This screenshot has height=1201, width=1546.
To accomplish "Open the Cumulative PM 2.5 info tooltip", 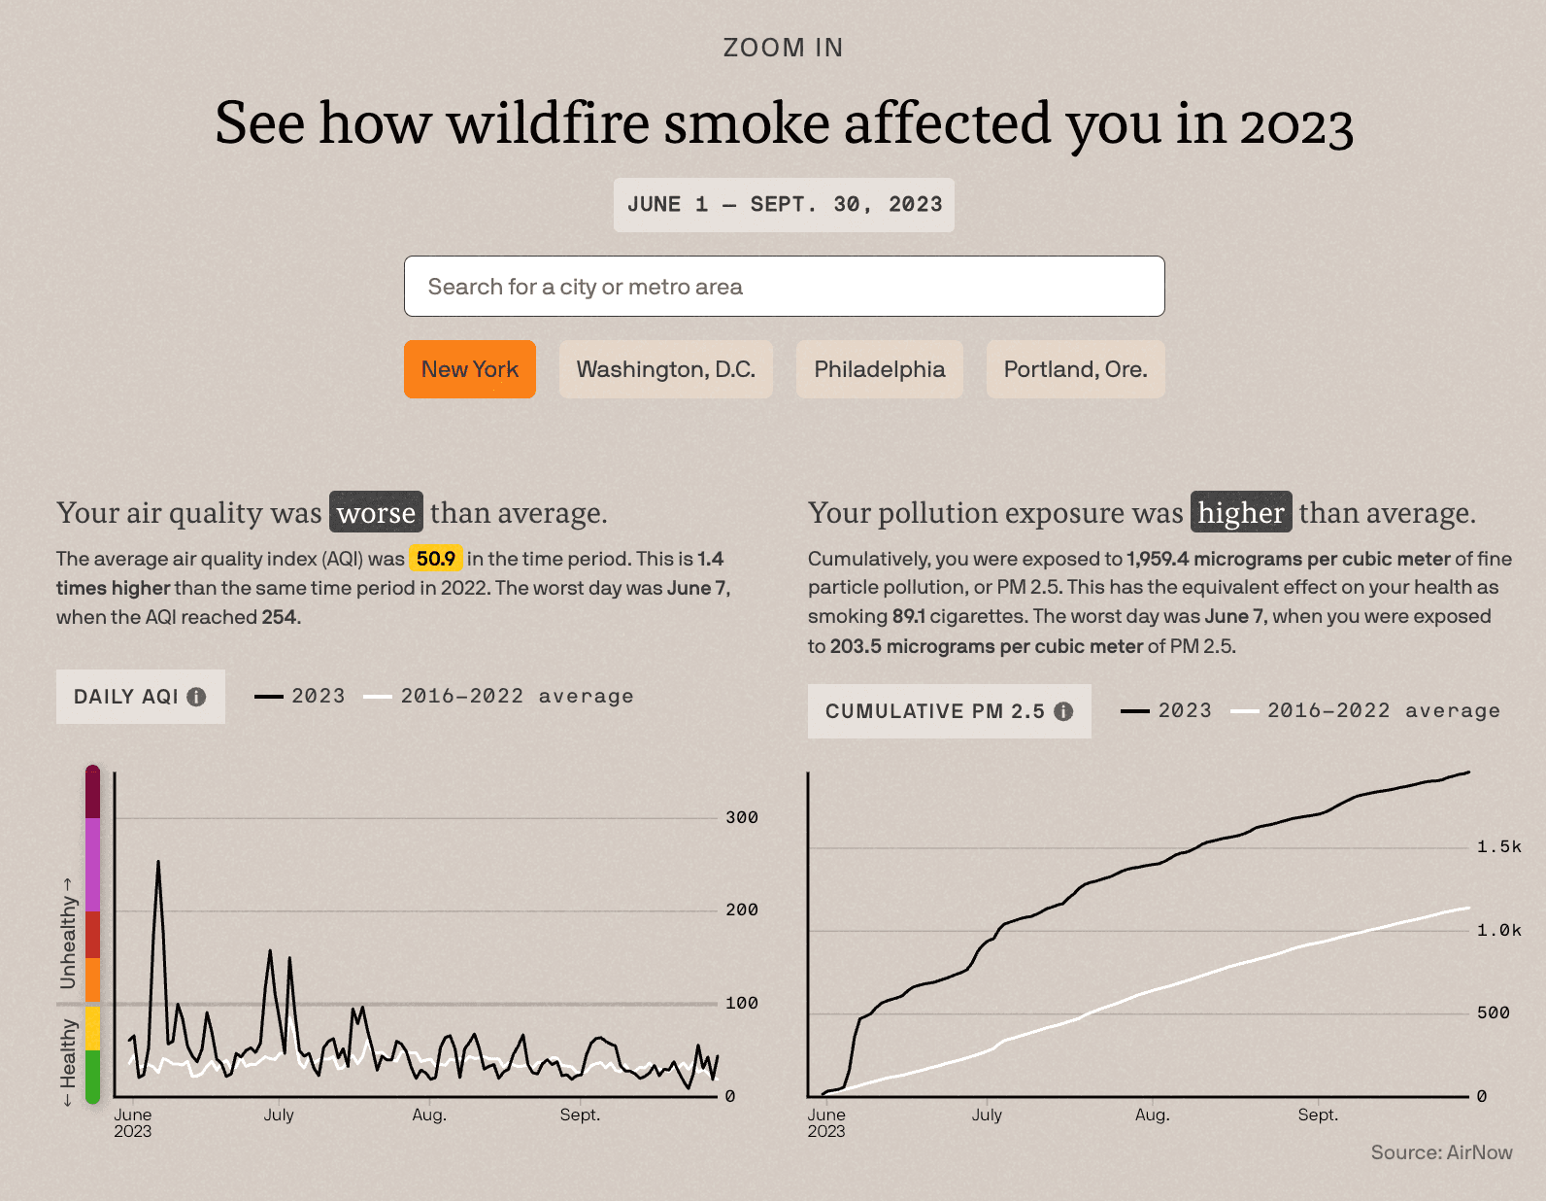I will point(1063,710).
